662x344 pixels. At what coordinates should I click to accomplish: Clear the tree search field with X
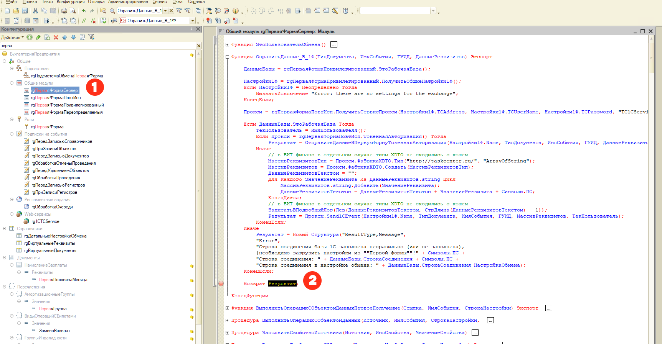click(x=199, y=46)
